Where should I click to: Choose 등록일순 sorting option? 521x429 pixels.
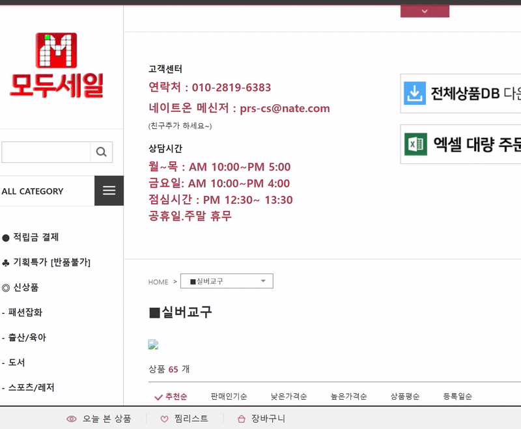click(458, 396)
